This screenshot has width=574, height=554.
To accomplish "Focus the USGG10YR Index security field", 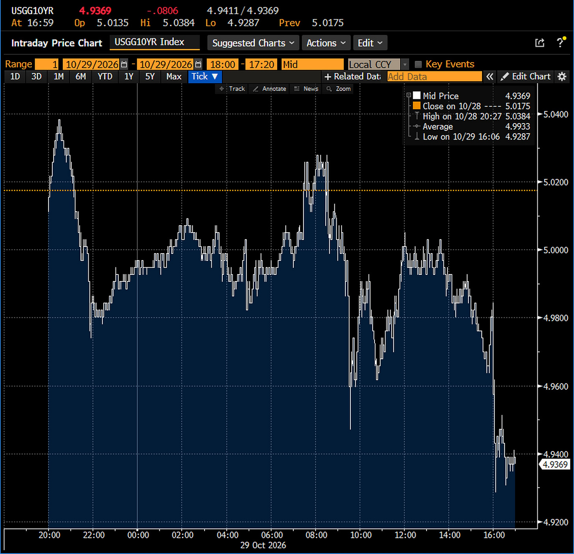I will point(155,42).
